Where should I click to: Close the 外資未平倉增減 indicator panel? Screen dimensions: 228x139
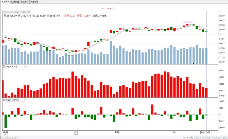point(4,100)
